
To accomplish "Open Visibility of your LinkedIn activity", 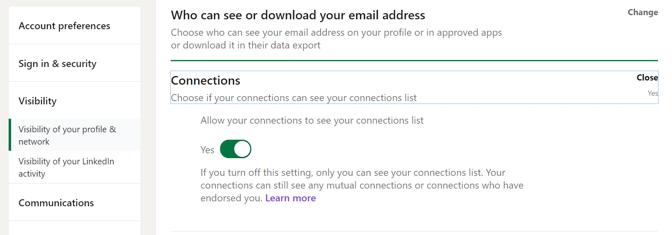I will 66,167.
